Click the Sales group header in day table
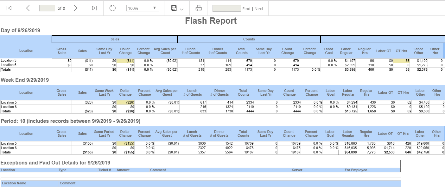This screenshot has width=445, height=191. coord(115,39)
